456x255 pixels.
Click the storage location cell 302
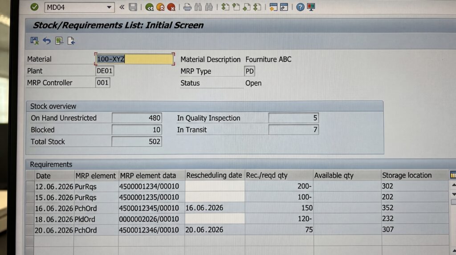[415, 186]
